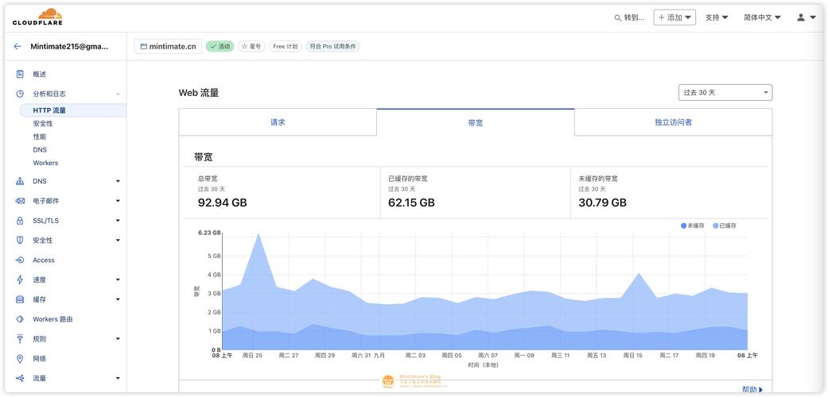Open the 添加 dropdown button
Screen dimensions: 828x397
(674, 17)
